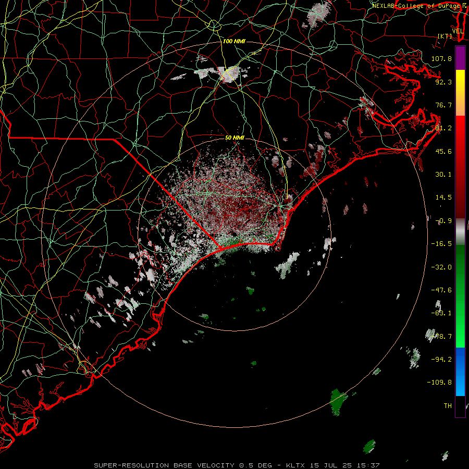Click the Super-Resolution Base Velocity caption at bottom
The width and height of the screenshot is (469, 469).
click(x=237, y=465)
